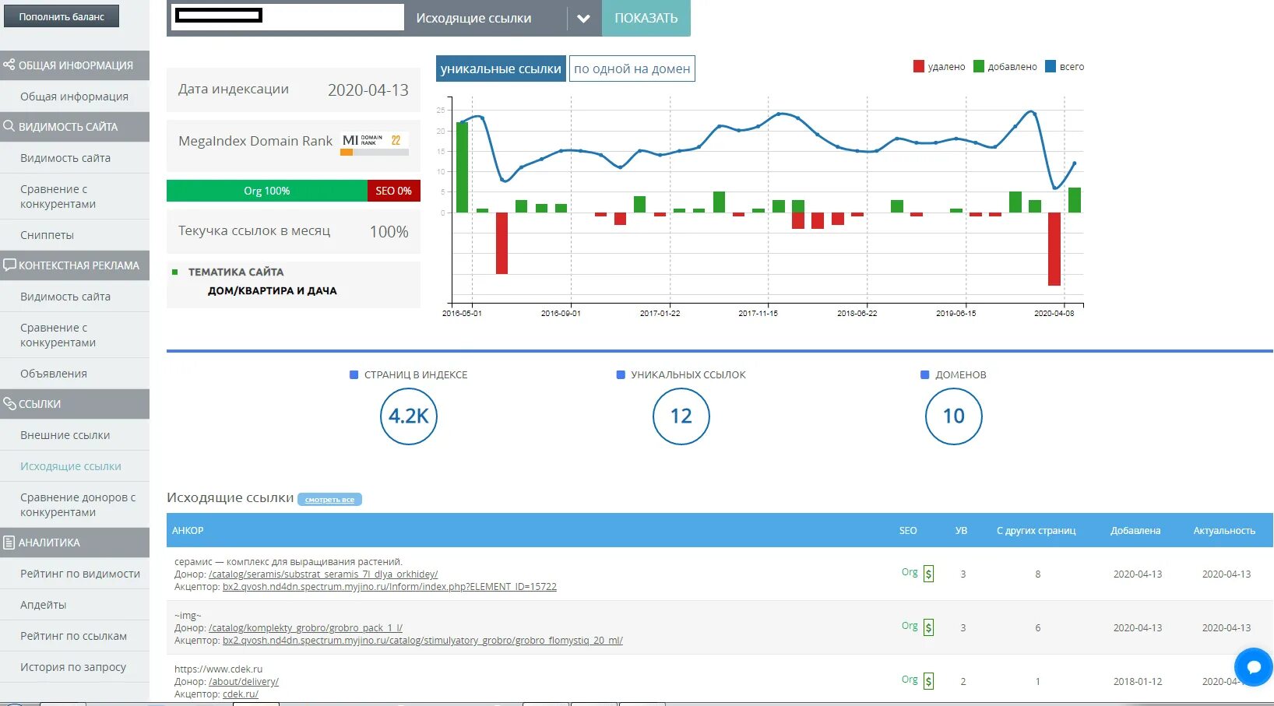Image resolution: width=1274 pixels, height=706 pixels.
Task: Open Внешние ссылки in the sidebar
Action: [75, 435]
